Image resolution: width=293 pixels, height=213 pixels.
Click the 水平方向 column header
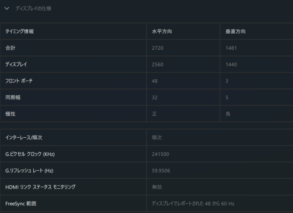[162, 31]
